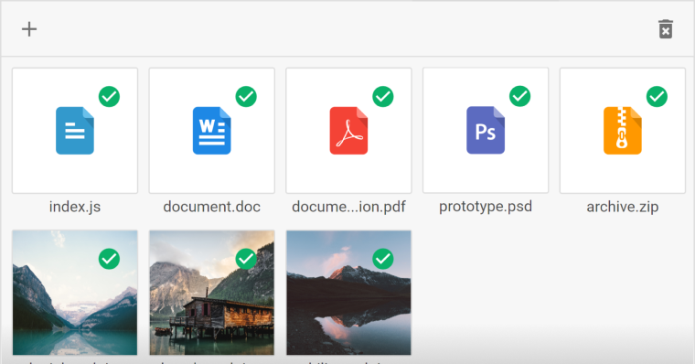Click the red PDF file icon

(348, 131)
